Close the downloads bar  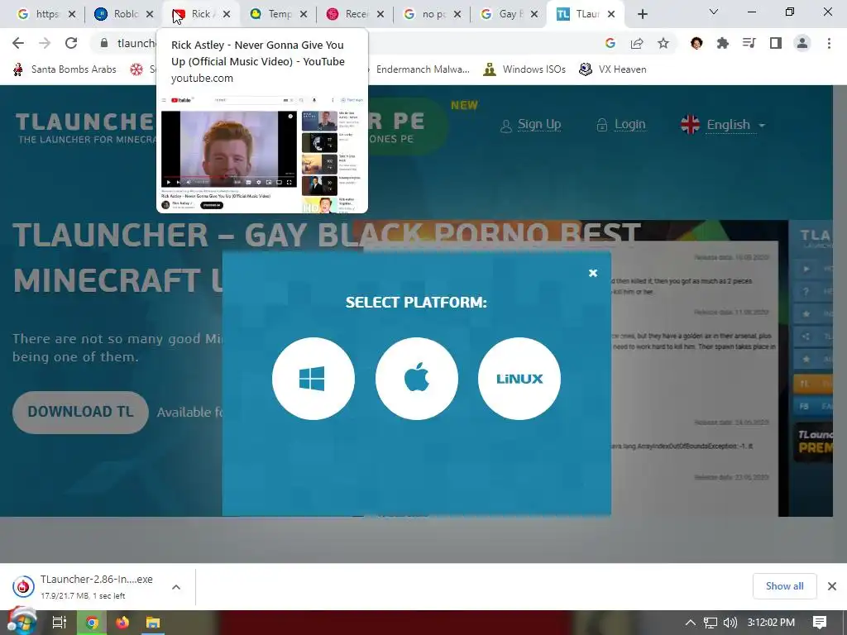coord(832,586)
